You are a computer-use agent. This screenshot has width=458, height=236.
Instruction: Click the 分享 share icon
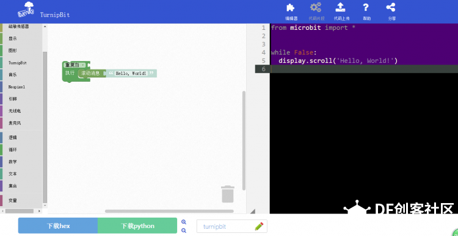391,12
